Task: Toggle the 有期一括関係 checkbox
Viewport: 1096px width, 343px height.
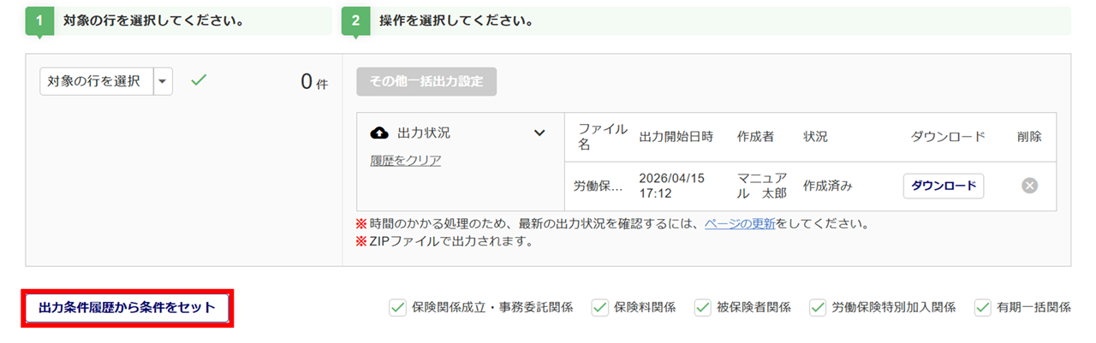Action: (x=982, y=307)
